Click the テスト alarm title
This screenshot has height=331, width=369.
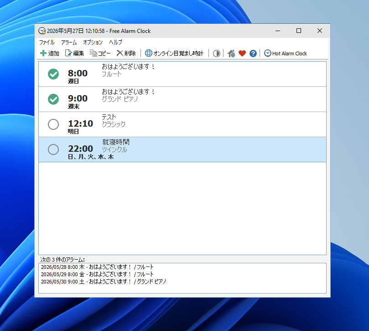(x=109, y=117)
